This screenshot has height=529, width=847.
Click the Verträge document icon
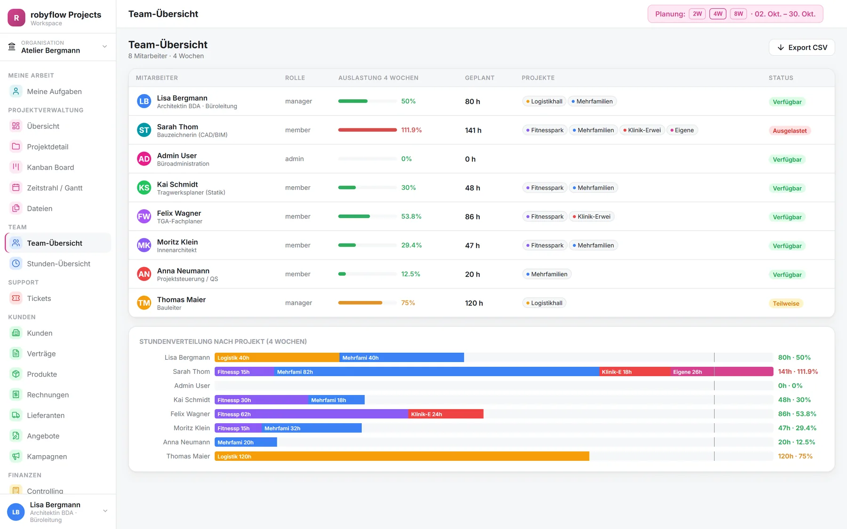[16, 354]
